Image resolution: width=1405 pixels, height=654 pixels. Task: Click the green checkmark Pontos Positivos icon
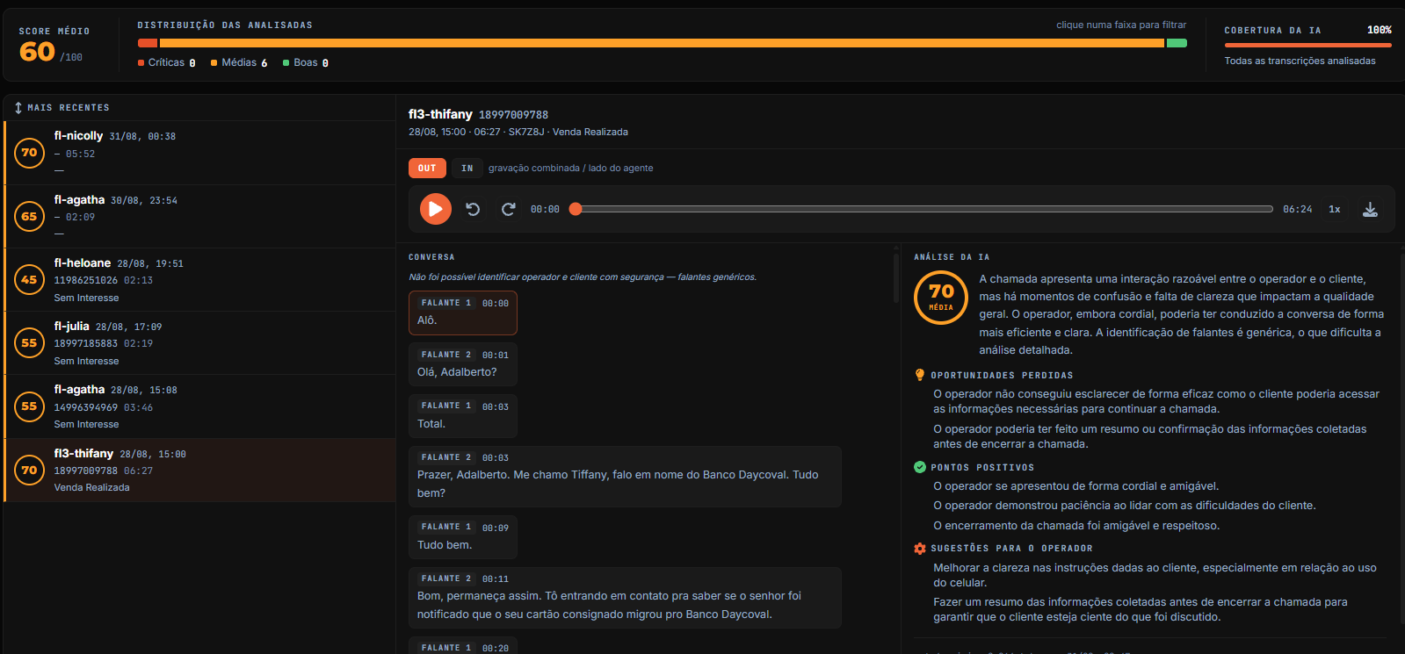[920, 467]
